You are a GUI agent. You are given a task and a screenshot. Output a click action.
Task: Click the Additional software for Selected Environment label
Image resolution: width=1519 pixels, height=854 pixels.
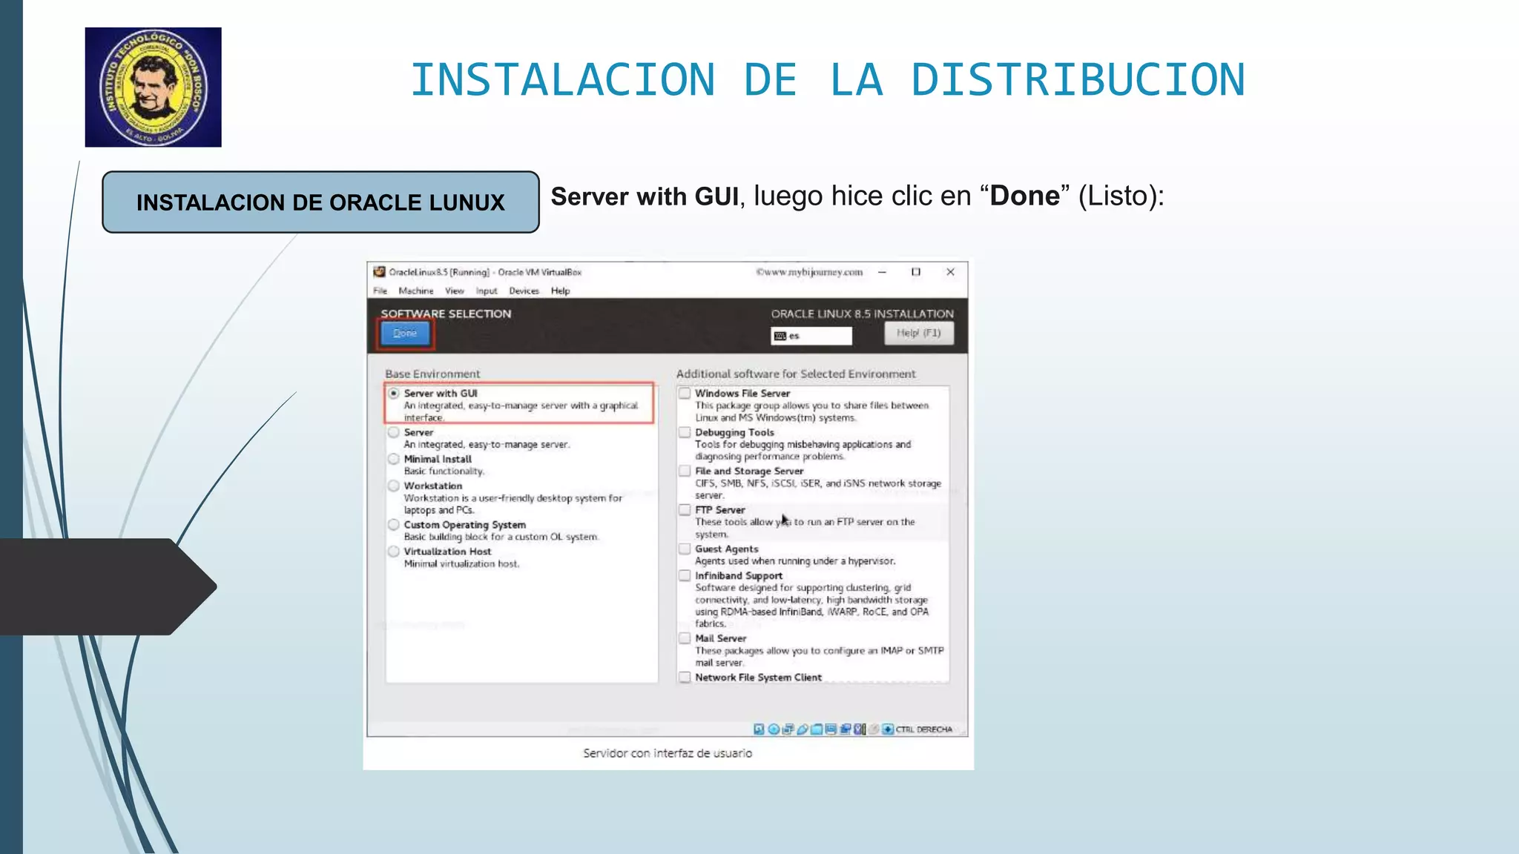tap(796, 374)
